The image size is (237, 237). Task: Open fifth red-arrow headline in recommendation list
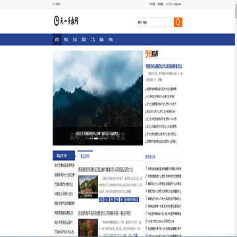(161, 119)
